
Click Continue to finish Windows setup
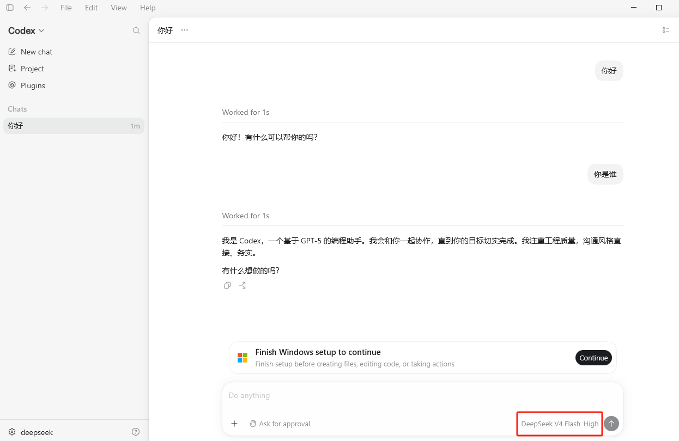click(593, 358)
